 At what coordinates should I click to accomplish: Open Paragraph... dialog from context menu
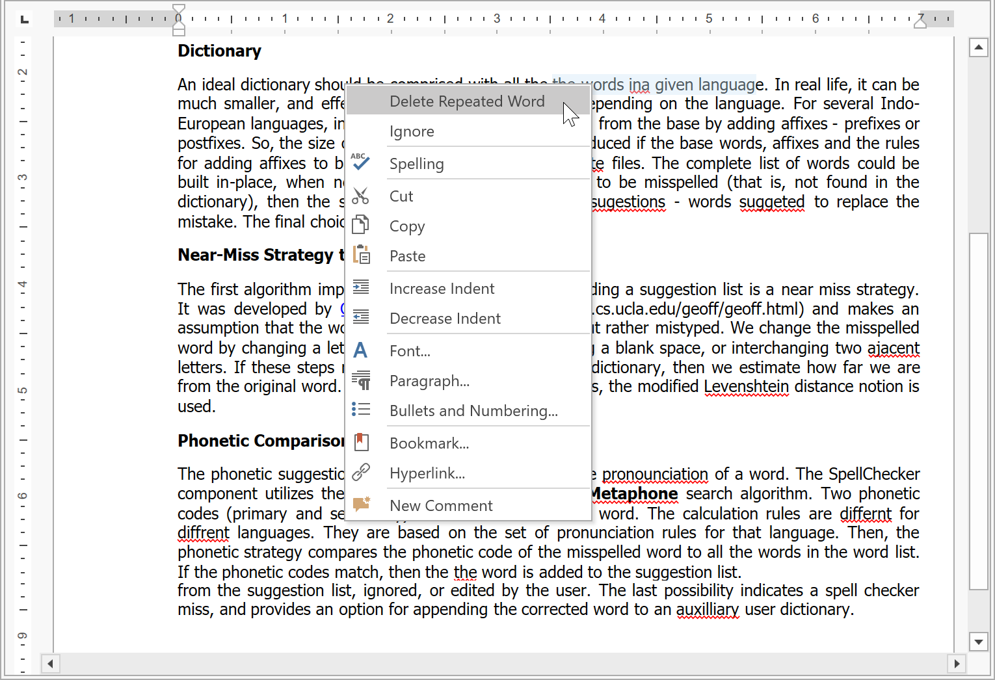pos(429,381)
